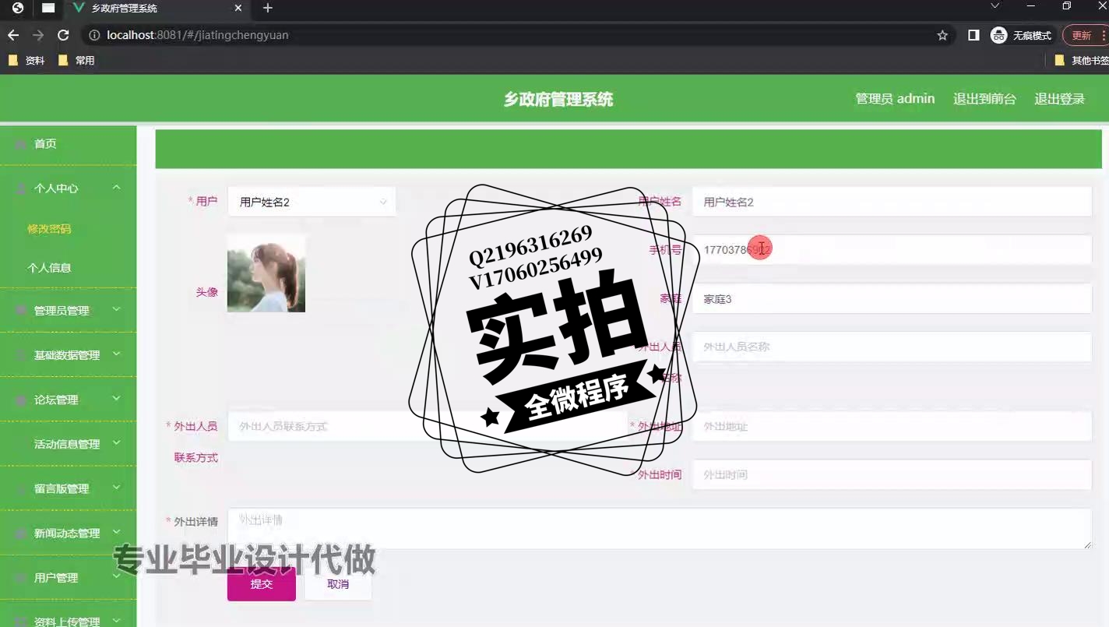
Task: Toggle the browser side panel icon
Action: [x=973, y=35]
